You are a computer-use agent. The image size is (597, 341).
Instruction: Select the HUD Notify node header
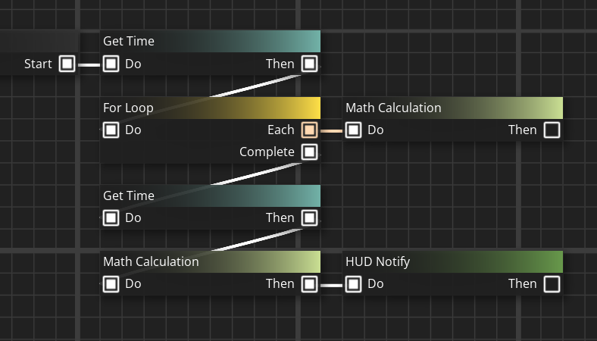453,261
